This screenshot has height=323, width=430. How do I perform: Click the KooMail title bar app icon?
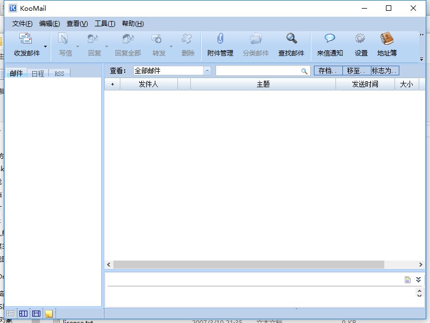tap(12, 8)
